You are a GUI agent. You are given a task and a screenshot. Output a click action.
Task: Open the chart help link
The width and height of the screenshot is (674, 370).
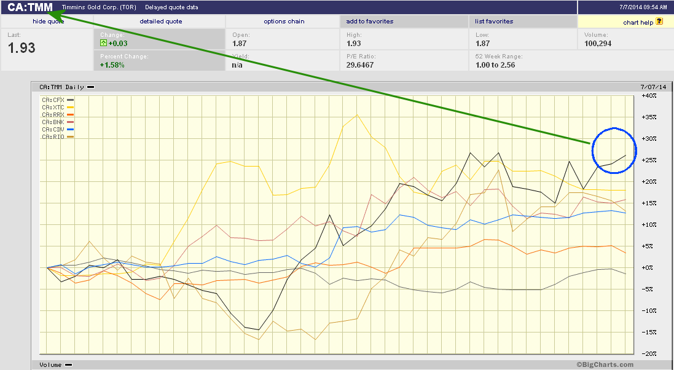(638, 22)
